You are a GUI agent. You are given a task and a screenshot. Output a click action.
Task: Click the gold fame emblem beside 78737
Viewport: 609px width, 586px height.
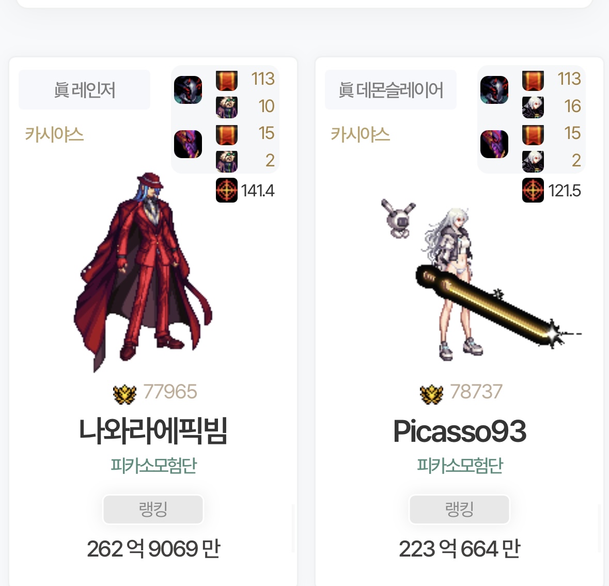431,394
